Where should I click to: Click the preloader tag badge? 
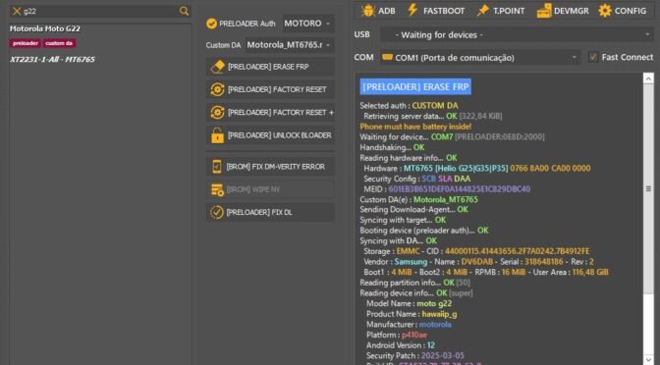pyautogui.click(x=26, y=43)
